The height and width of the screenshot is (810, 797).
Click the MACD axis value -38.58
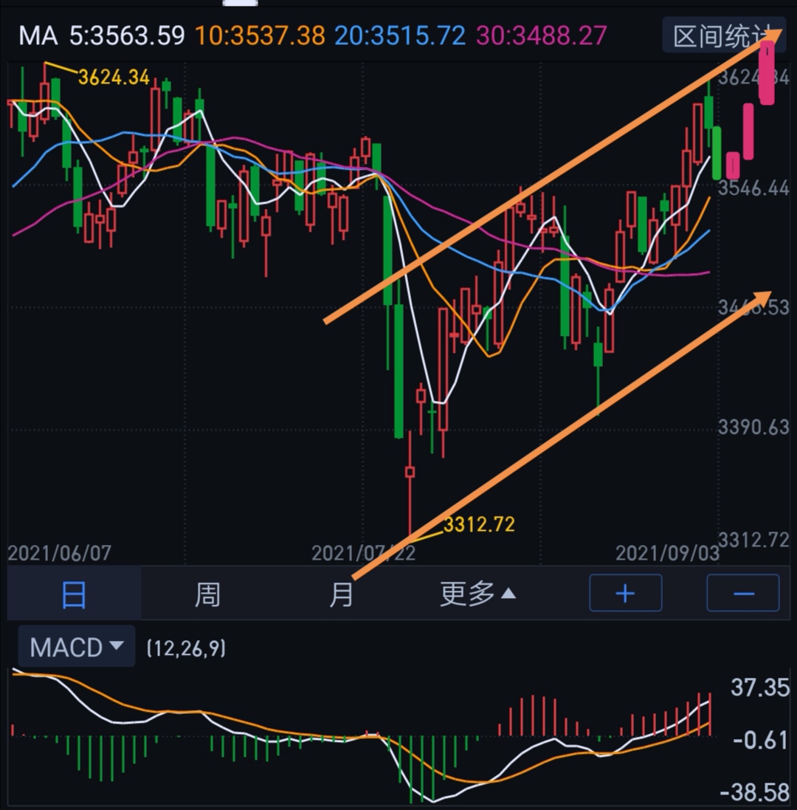click(x=755, y=792)
